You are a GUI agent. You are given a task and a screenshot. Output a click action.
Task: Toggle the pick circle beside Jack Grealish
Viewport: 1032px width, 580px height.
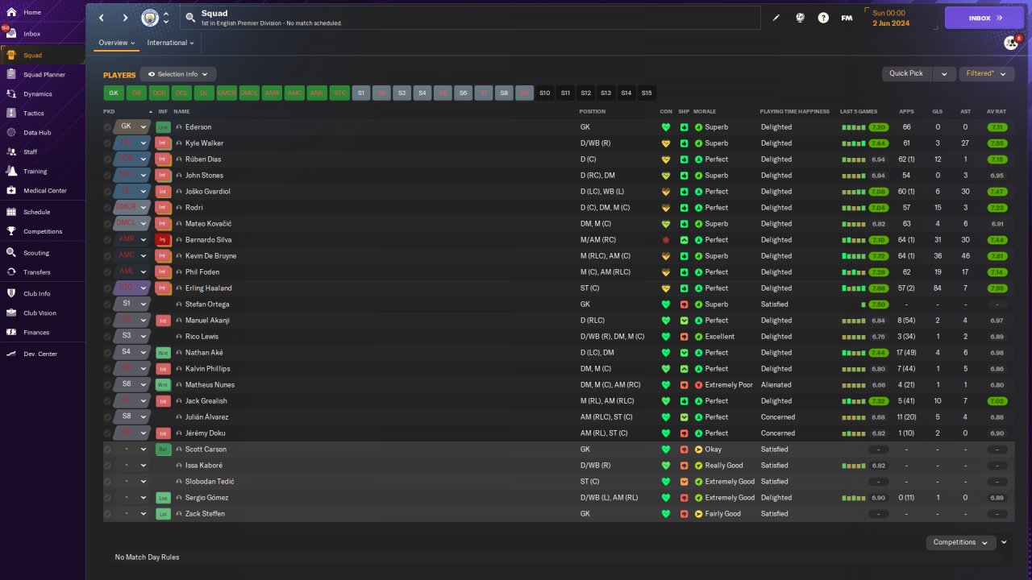107,401
